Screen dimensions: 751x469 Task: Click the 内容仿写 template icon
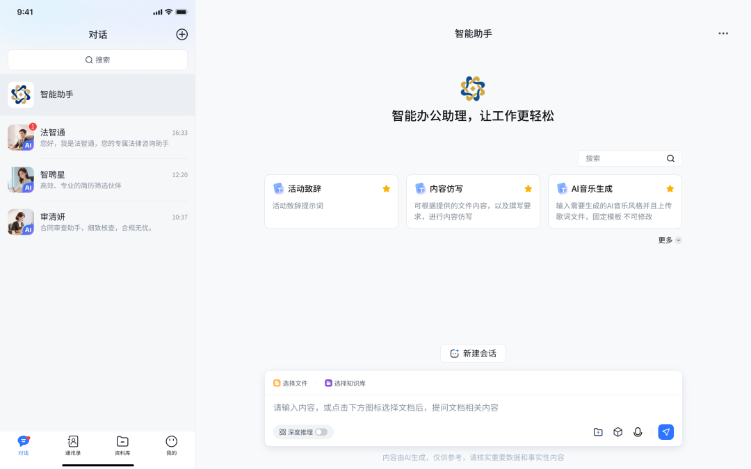pyautogui.click(x=420, y=188)
